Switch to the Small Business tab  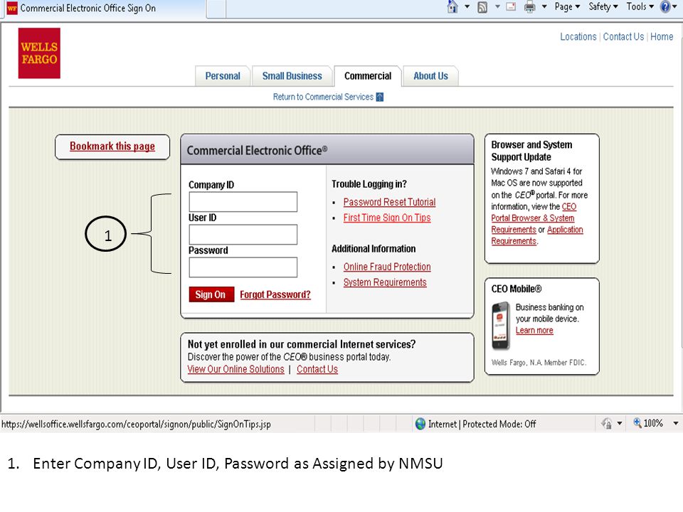click(x=292, y=76)
